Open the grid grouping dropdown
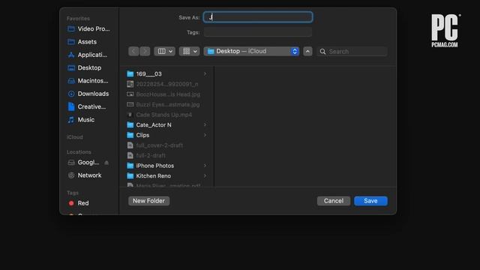Viewport: 480px width, 270px height. (190, 51)
